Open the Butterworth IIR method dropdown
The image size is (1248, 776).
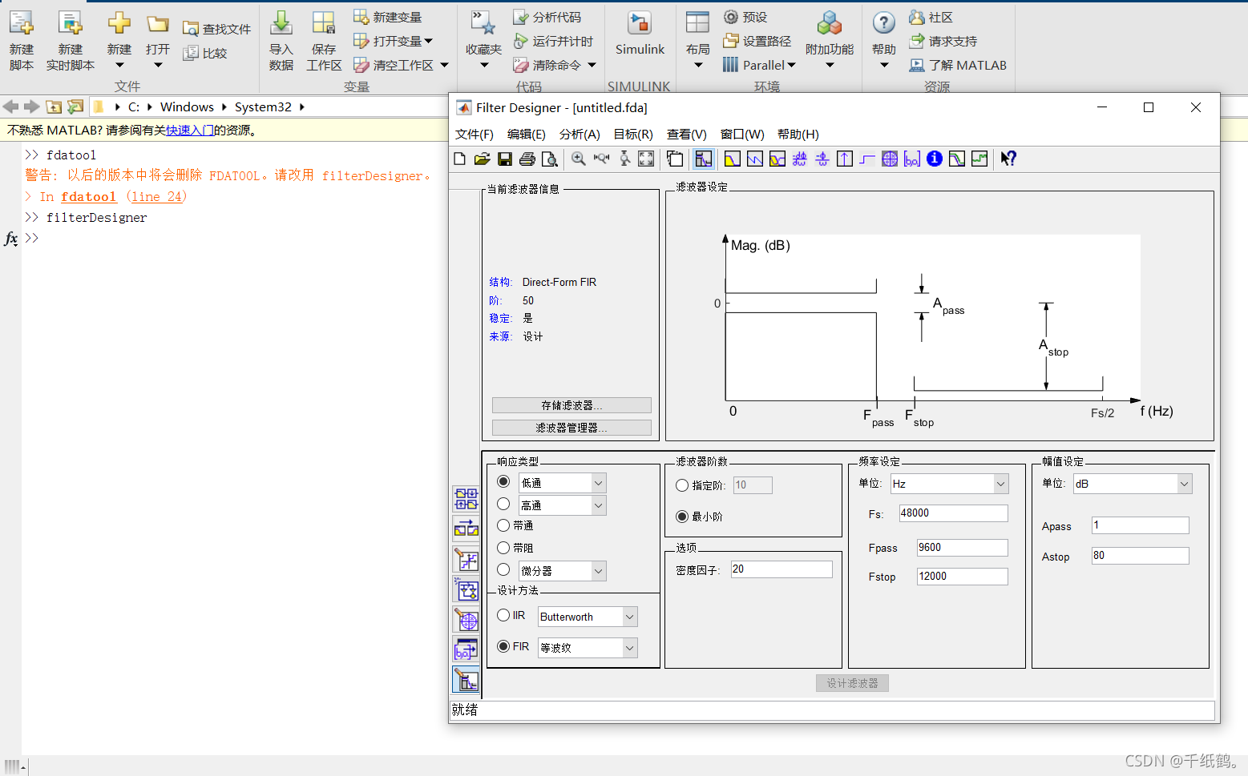point(630,617)
